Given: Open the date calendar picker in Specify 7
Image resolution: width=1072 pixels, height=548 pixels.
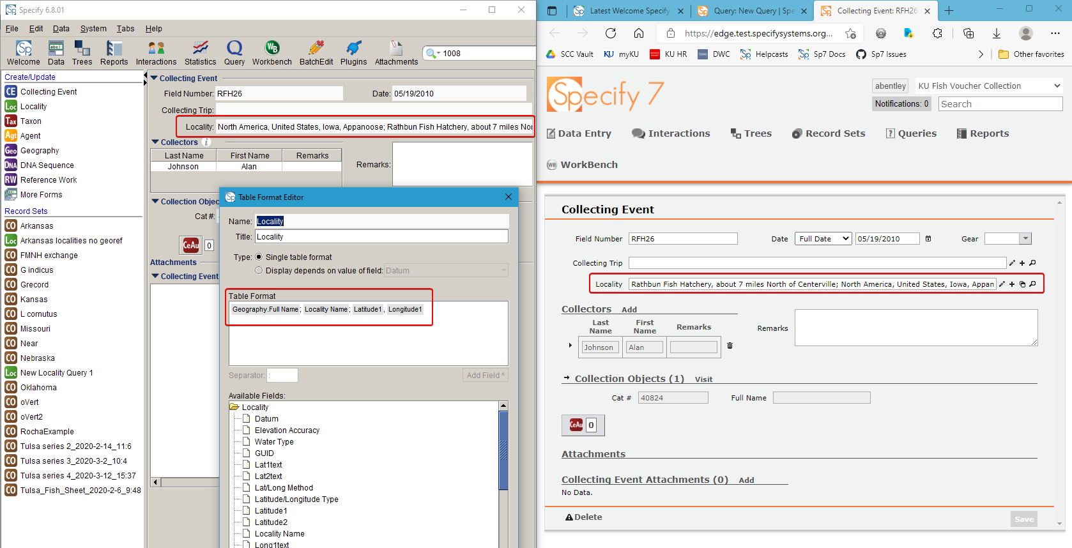Looking at the screenshot, I should click(928, 239).
